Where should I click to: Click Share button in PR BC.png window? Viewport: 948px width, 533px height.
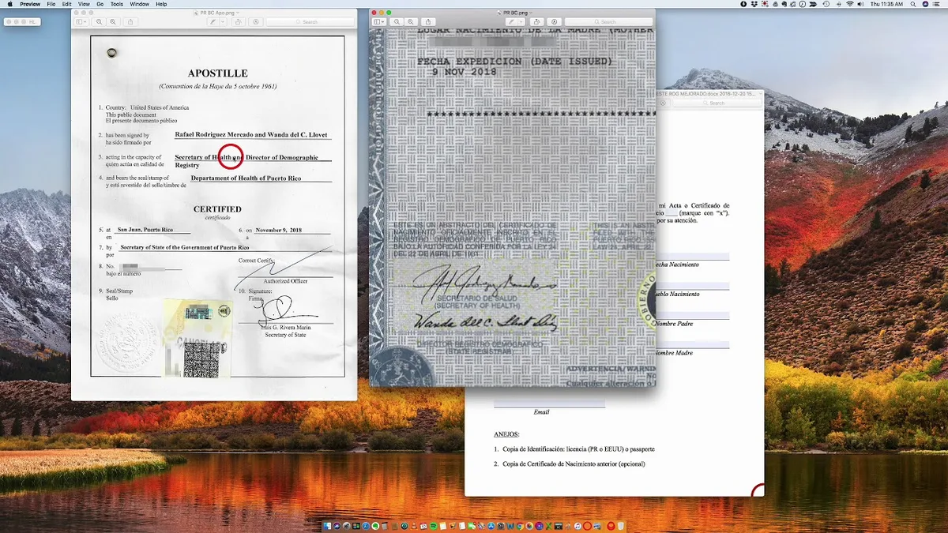[428, 21]
